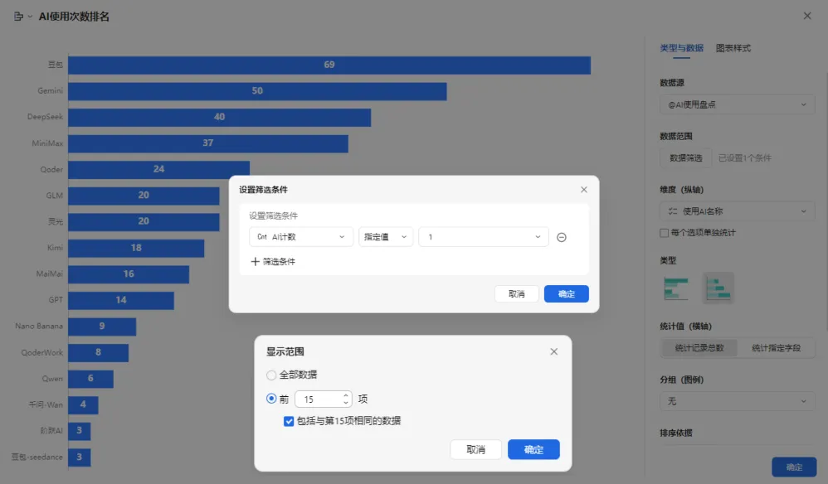
Task: Choose 统计指定字段 option
Action: click(x=776, y=348)
